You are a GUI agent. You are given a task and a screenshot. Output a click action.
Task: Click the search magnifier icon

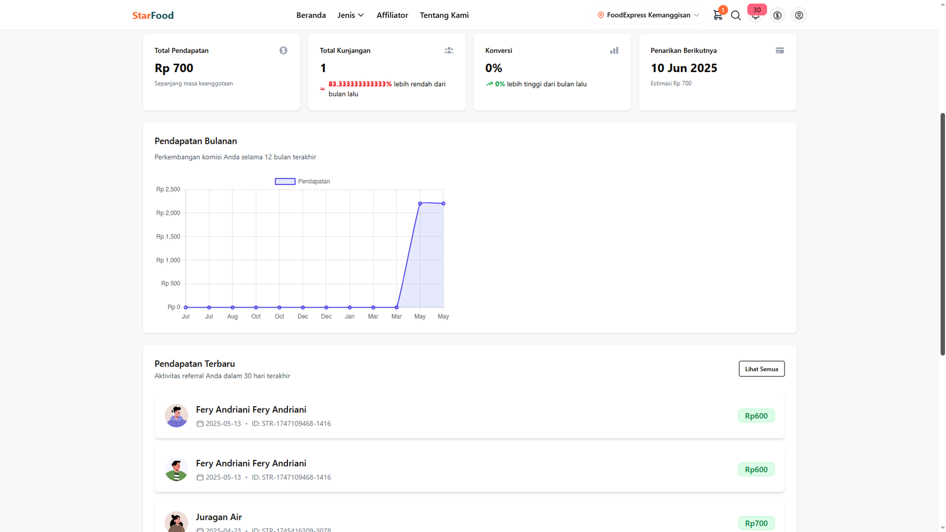coord(736,15)
